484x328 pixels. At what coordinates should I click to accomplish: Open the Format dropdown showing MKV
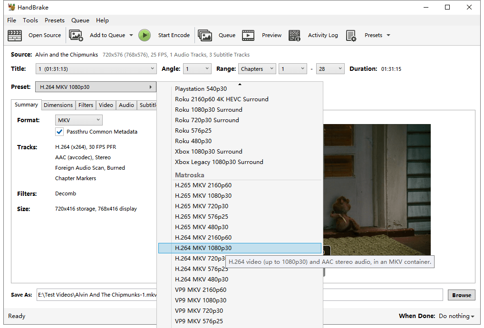pos(78,120)
